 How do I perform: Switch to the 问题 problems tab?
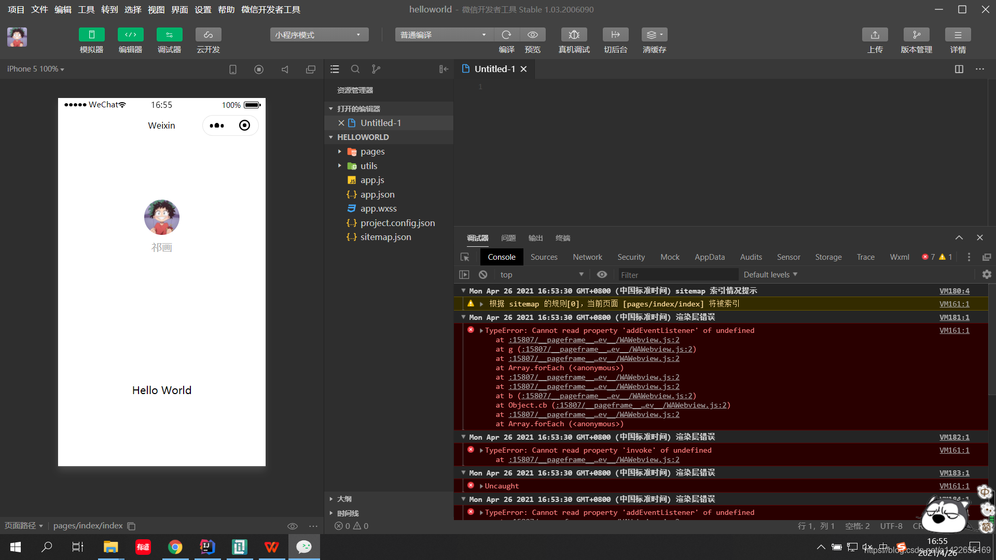(508, 238)
